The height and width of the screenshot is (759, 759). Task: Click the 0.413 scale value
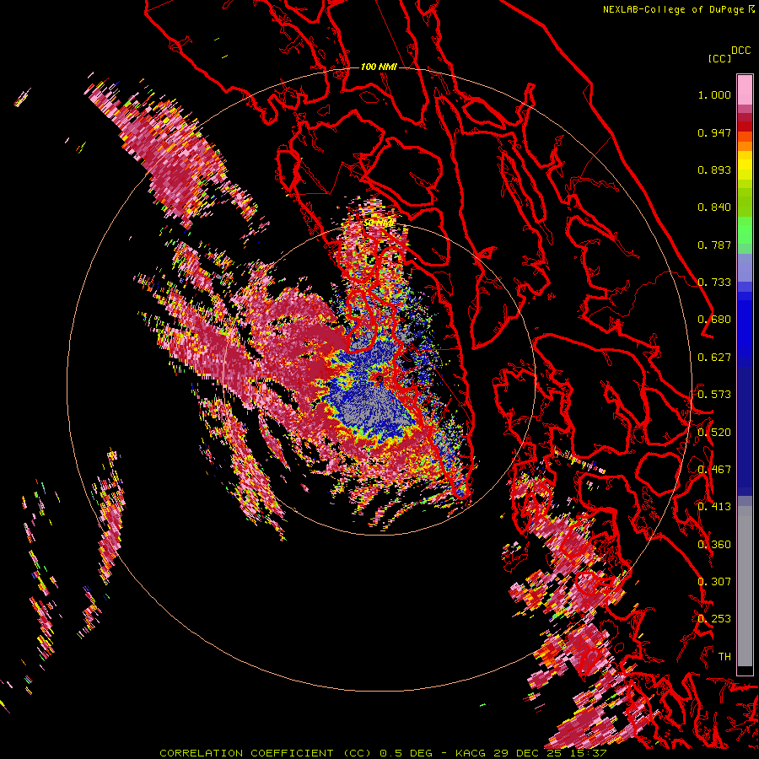[714, 507]
